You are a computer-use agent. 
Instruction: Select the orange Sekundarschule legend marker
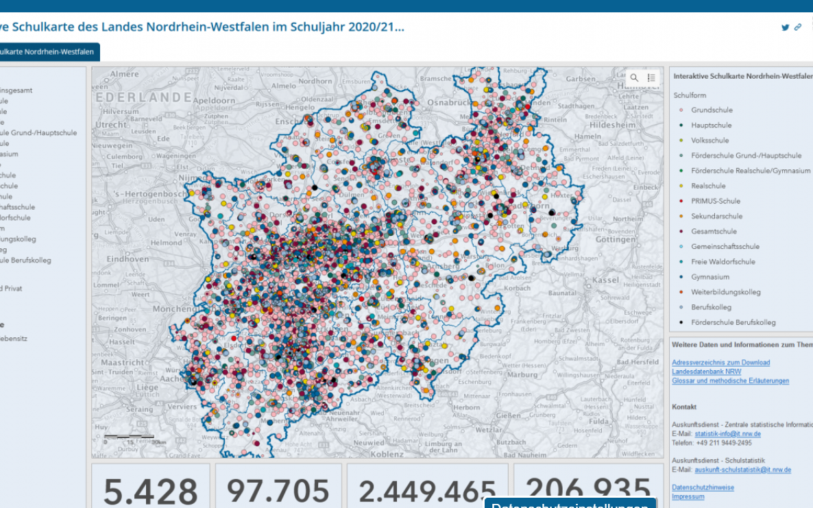tap(680, 216)
